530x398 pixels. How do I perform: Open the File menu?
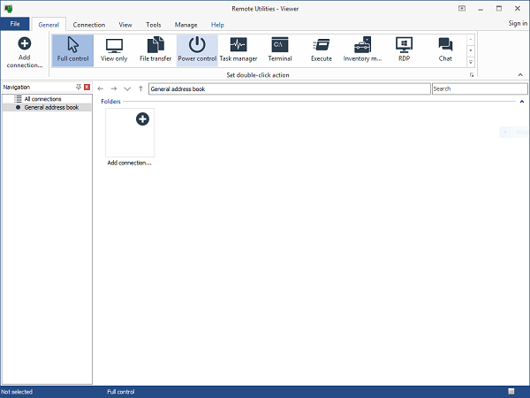(x=15, y=25)
